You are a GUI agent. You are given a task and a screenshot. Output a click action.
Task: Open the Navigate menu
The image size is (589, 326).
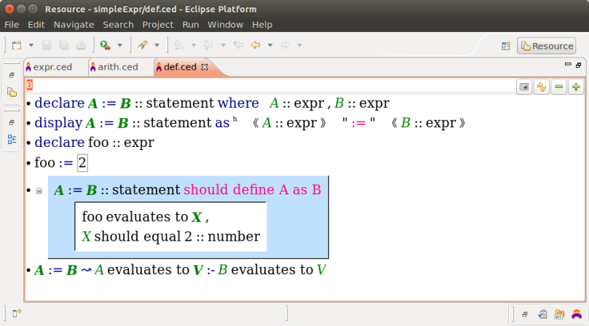coord(74,24)
